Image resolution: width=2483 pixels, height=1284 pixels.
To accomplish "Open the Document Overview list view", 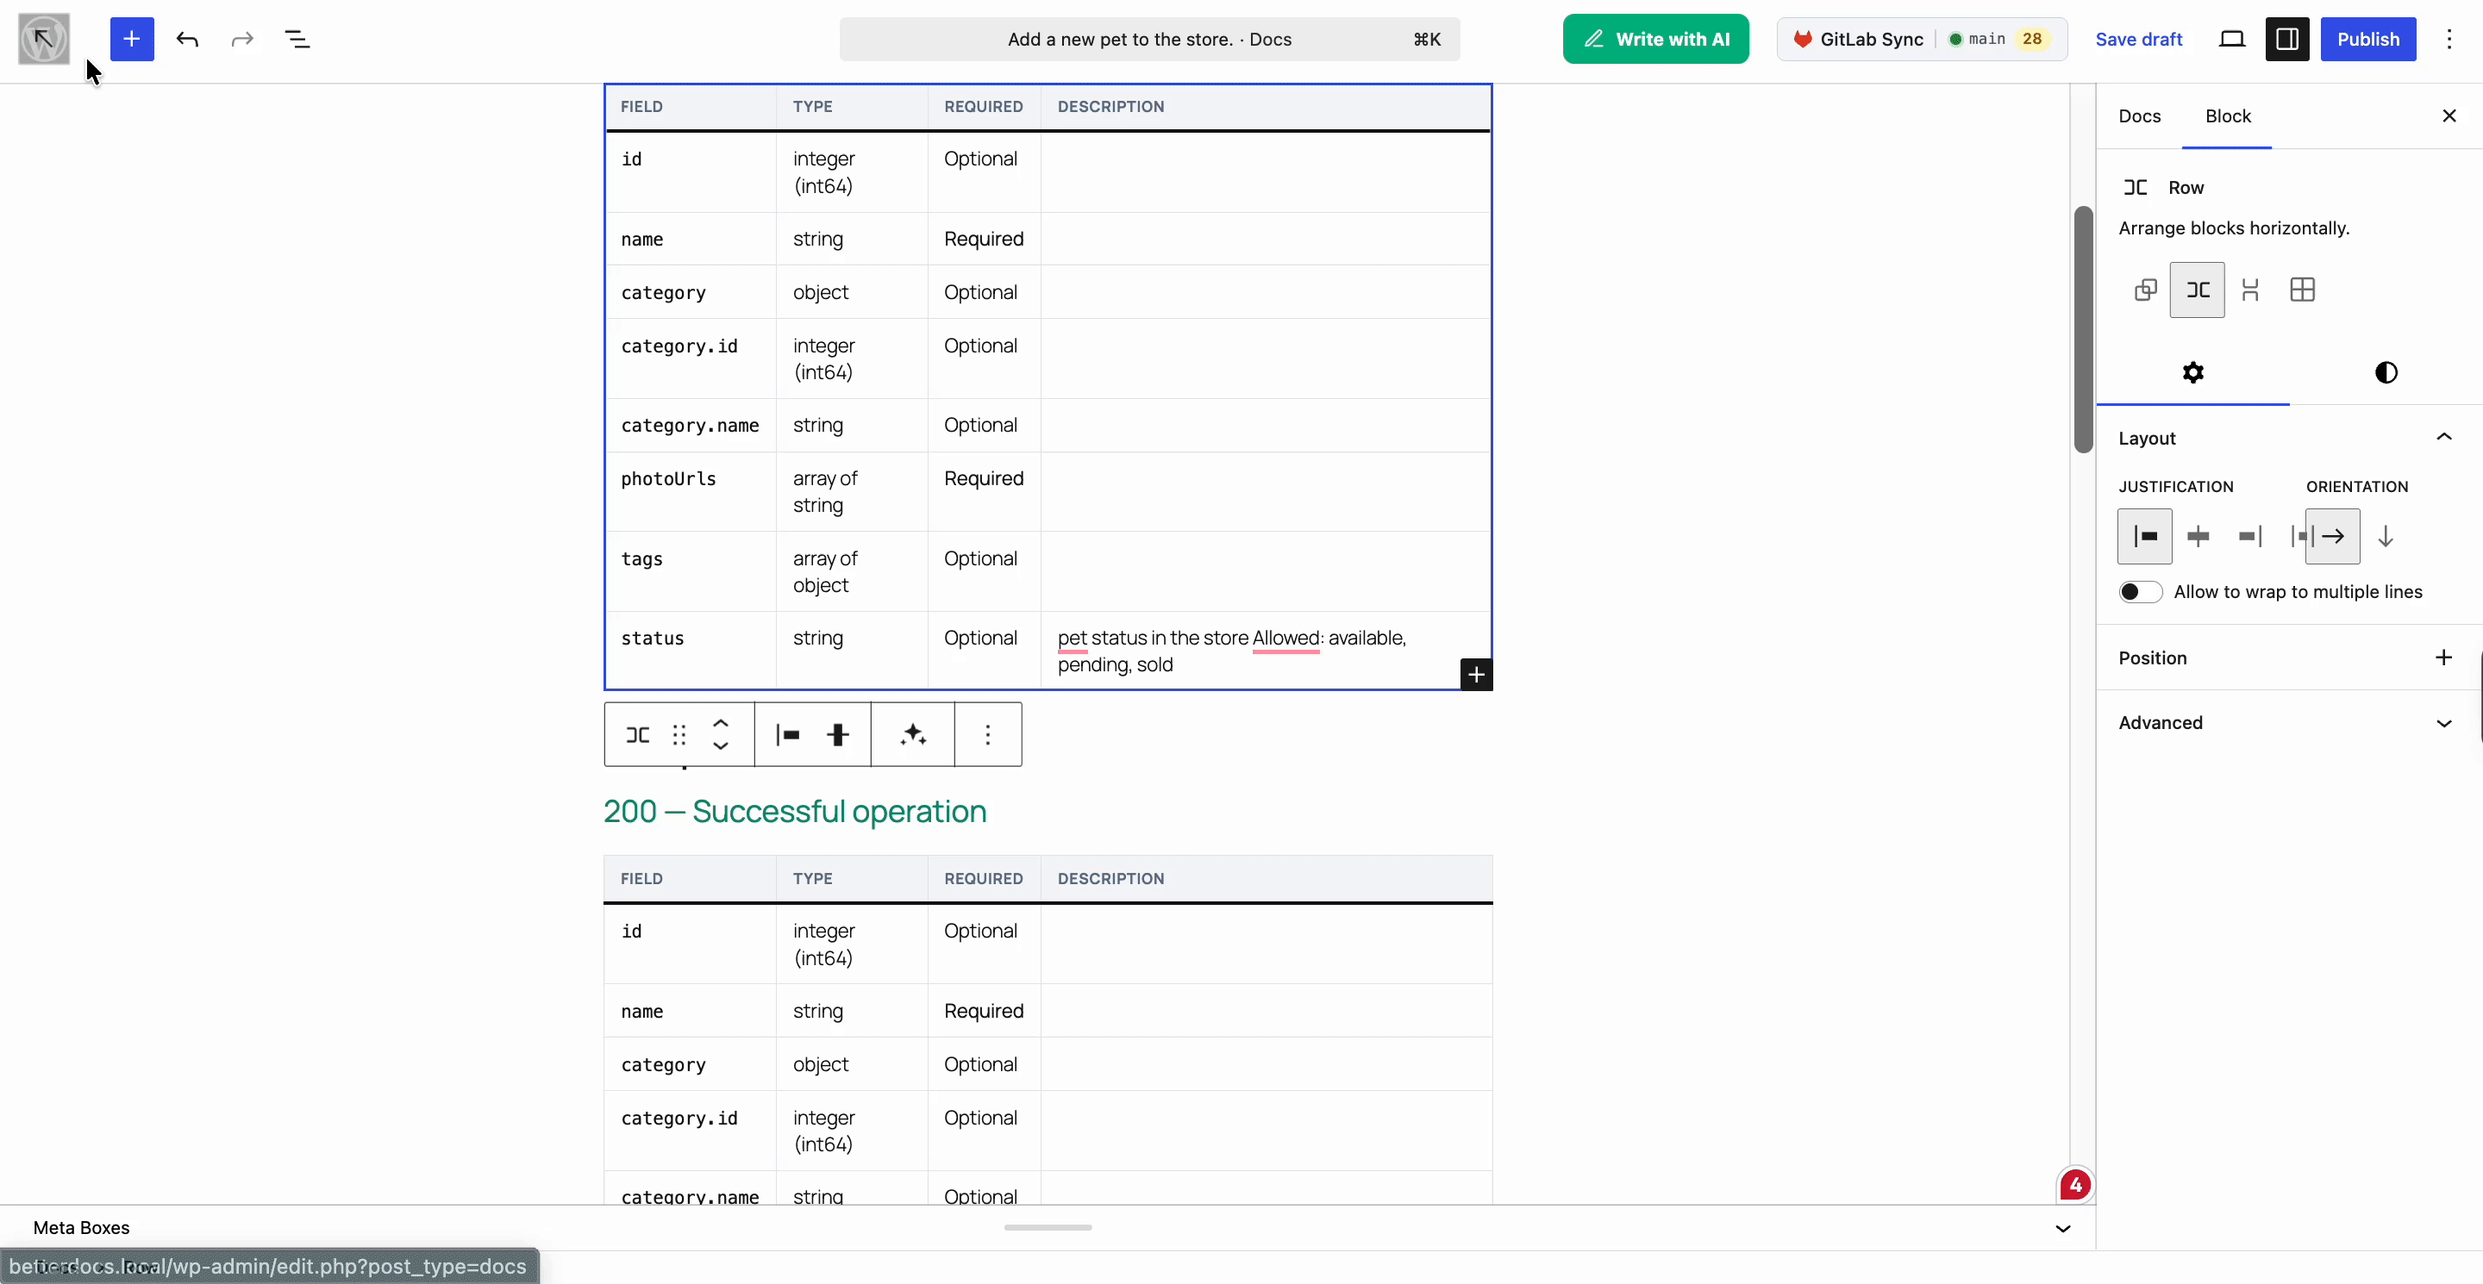I will point(297,39).
